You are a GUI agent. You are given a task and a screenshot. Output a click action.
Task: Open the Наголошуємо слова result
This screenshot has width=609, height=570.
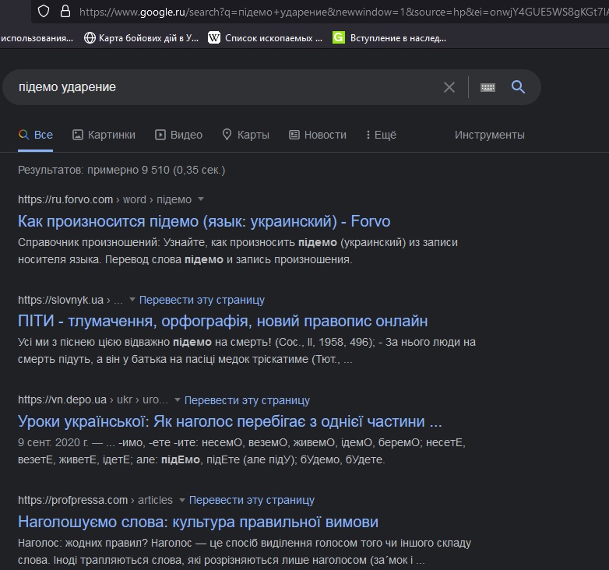(x=198, y=522)
